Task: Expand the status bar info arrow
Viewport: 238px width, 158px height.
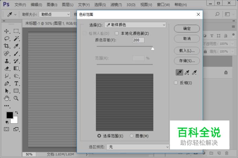Action: (87, 154)
